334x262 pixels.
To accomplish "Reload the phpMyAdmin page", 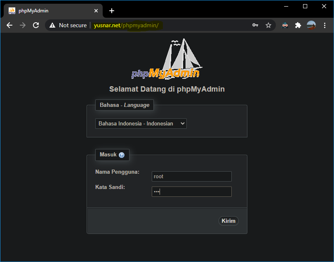I will (36, 25).
